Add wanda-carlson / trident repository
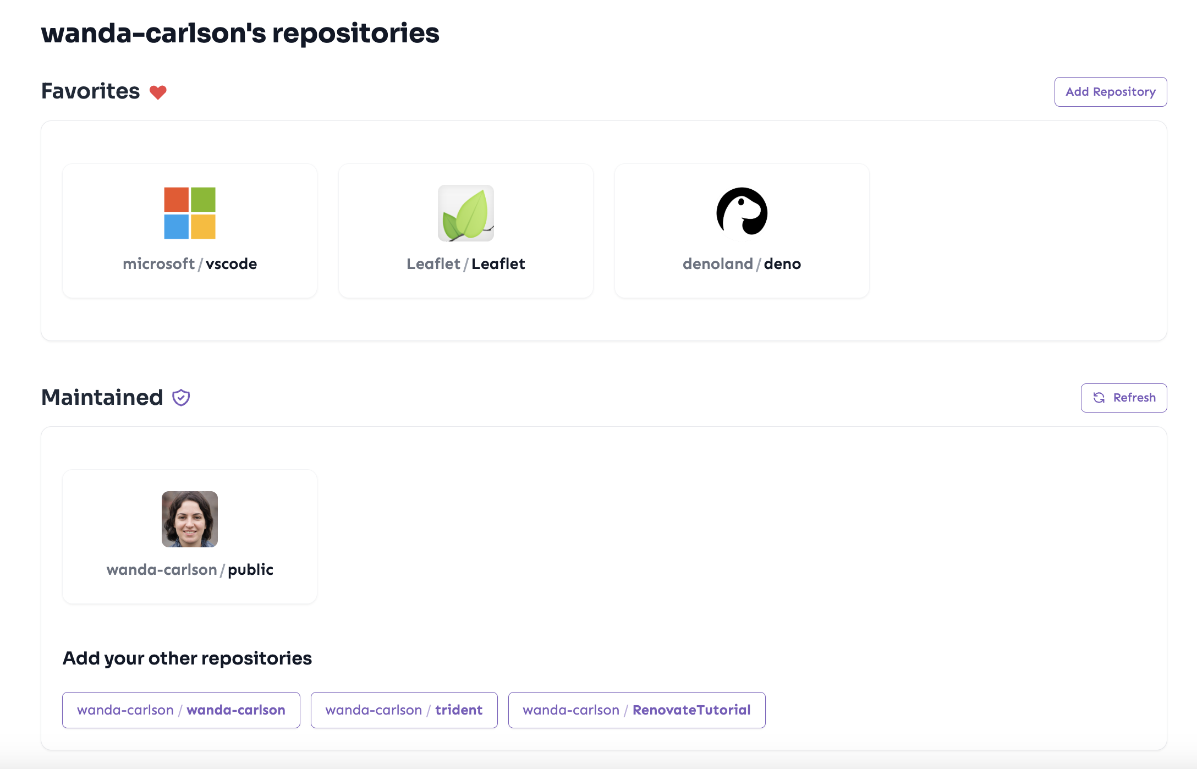The width and height of the screenshot is (1197, 769). (404, 710)
